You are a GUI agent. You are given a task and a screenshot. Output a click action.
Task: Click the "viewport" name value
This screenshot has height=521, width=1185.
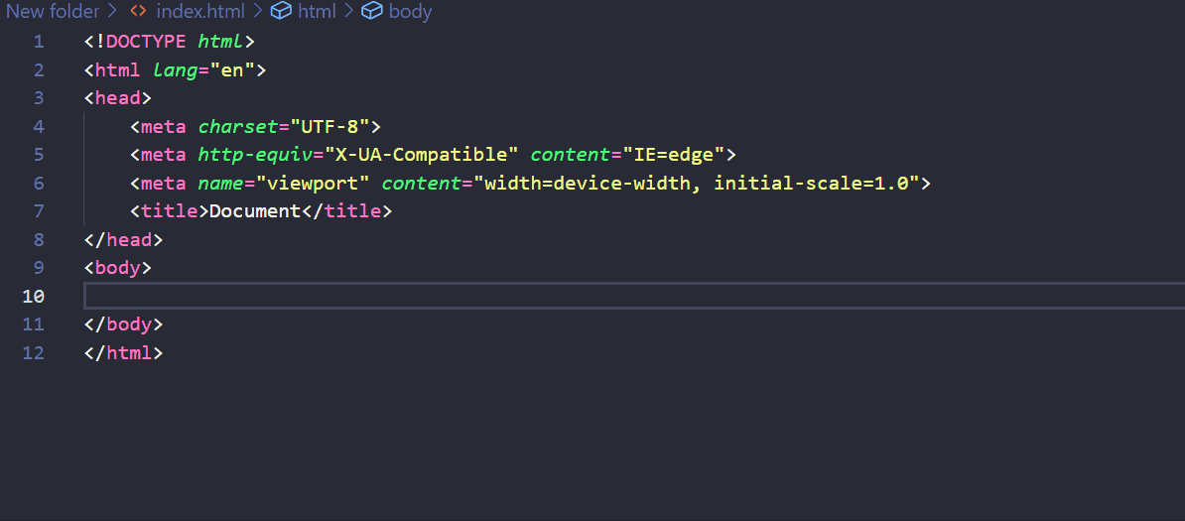[312, 183]
